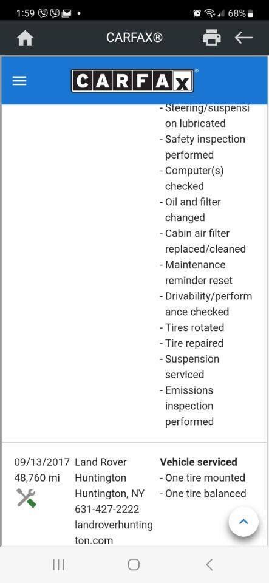The height and width of the screenshot is (583, 269).
Task: Tap the home icon in top bar
Action: tap(26, 38)
